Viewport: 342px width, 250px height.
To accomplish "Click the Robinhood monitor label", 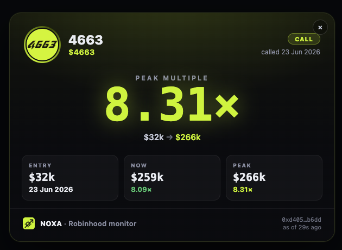I will click(102, 223).
